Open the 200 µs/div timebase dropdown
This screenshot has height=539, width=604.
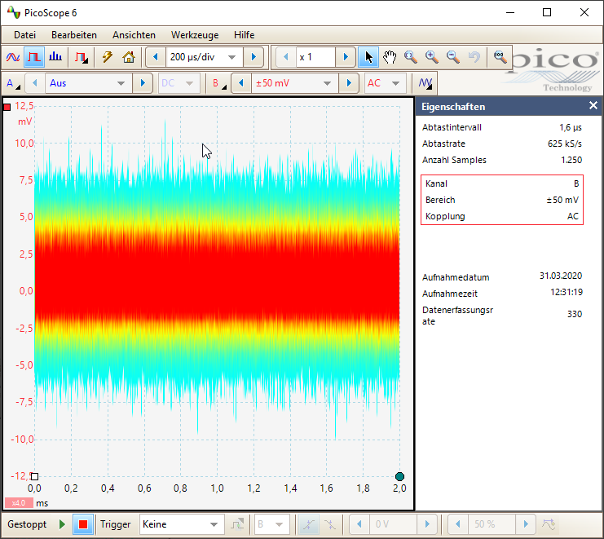pos(204,57)
